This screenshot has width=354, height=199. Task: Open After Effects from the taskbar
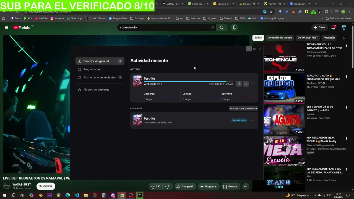(50, 195)
